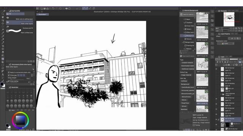Select the Eraser tool
The height and width of the screenshot is (136, 243).
pos(3,52)
